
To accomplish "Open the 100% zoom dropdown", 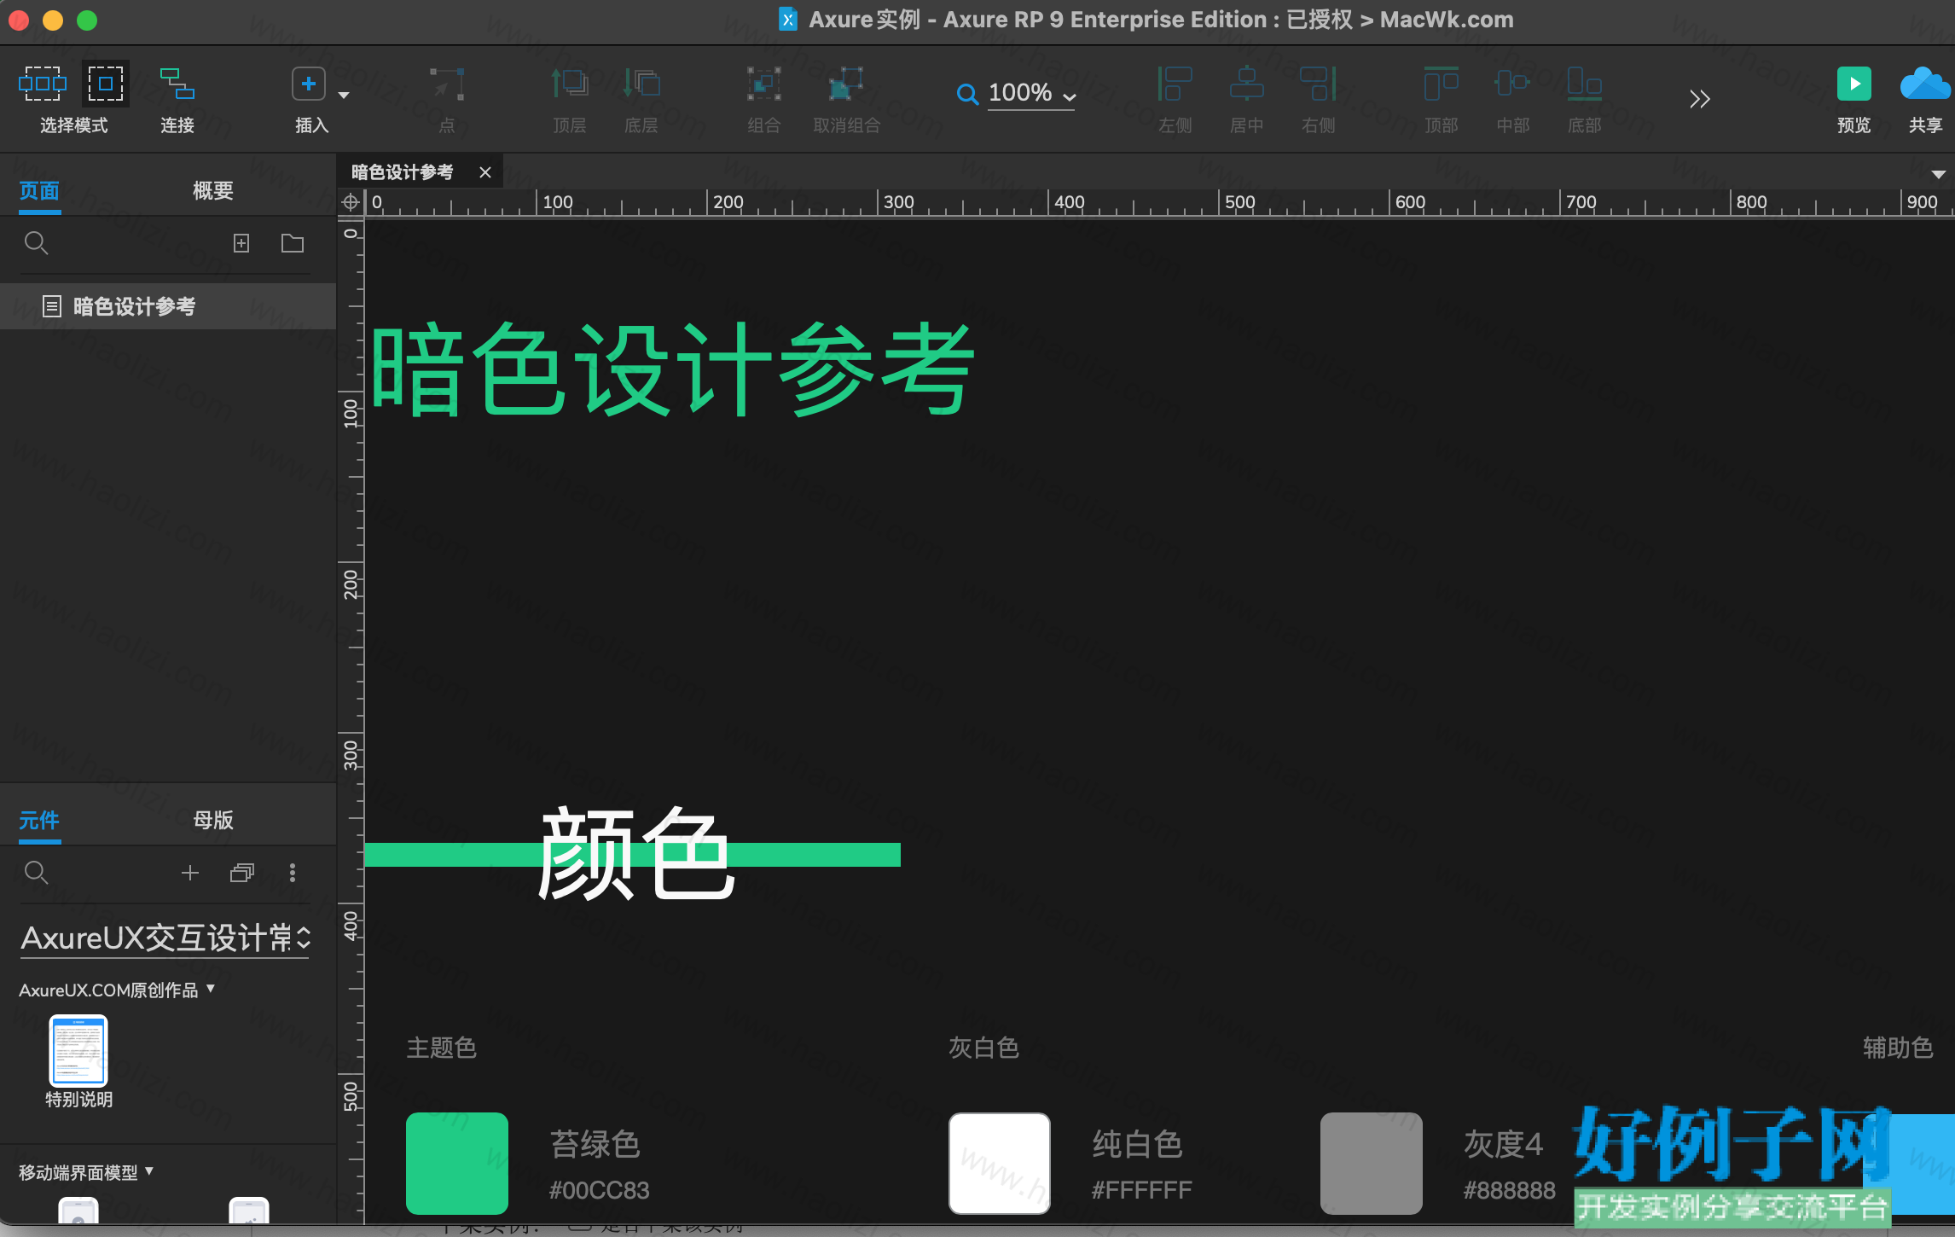I will [x=1070, y=96].
